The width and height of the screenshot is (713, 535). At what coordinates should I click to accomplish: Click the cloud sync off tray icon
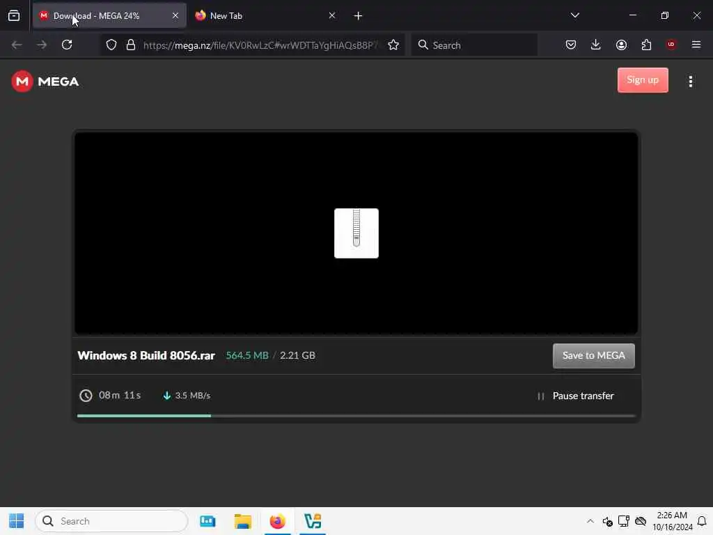[x=641, y=521]
